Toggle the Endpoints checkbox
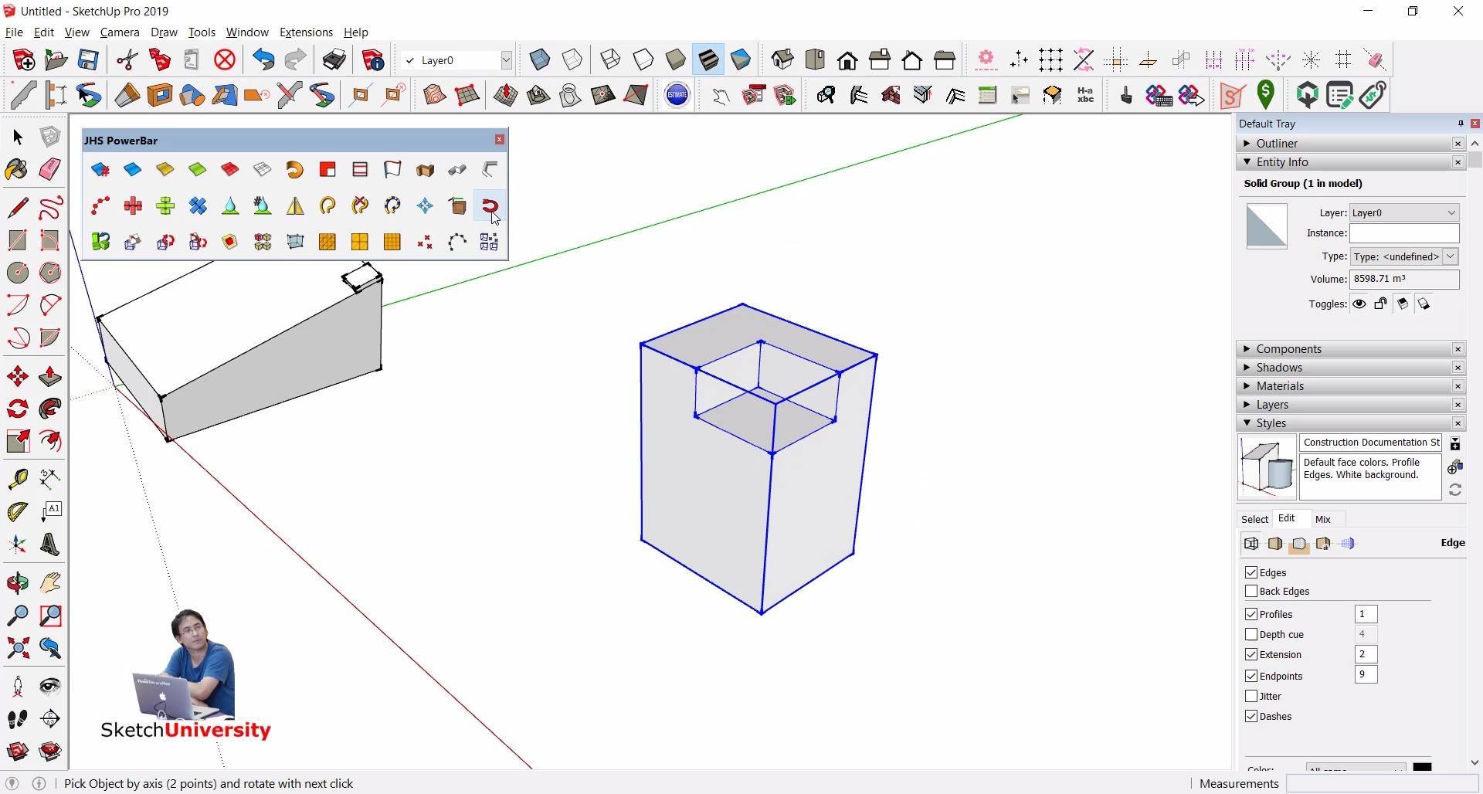Screen dimensions: 1483x794 (1251, 676)
